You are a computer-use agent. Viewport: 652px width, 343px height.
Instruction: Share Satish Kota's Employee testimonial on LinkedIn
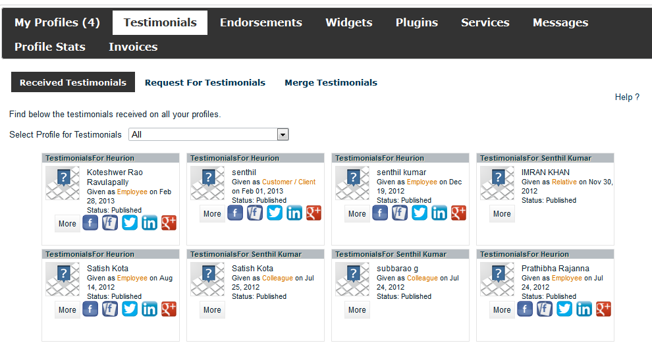pyautogui.click(x=149, y=309)
